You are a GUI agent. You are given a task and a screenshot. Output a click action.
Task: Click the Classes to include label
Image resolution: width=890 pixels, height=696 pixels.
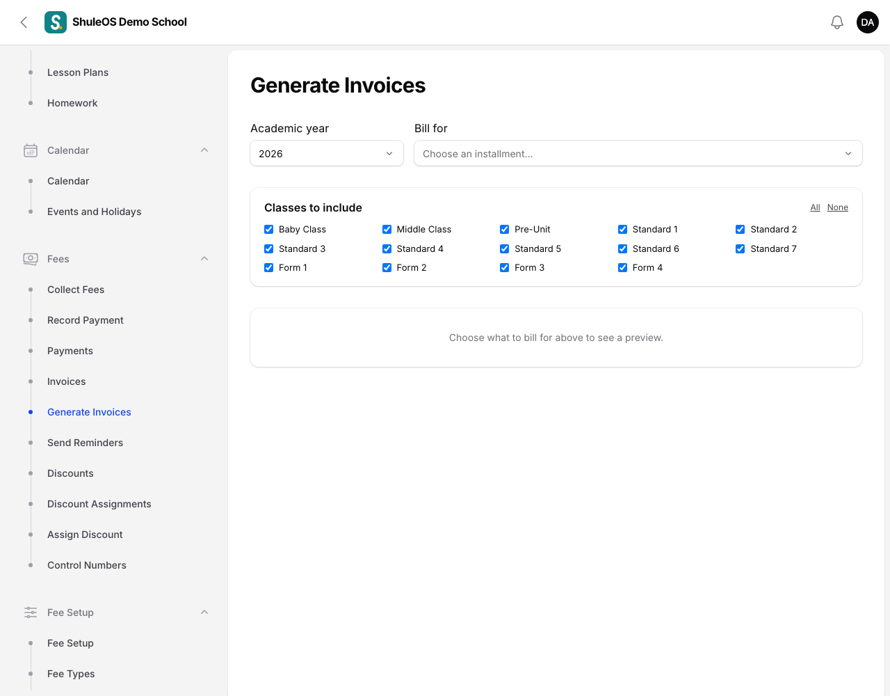pos(313,207)
